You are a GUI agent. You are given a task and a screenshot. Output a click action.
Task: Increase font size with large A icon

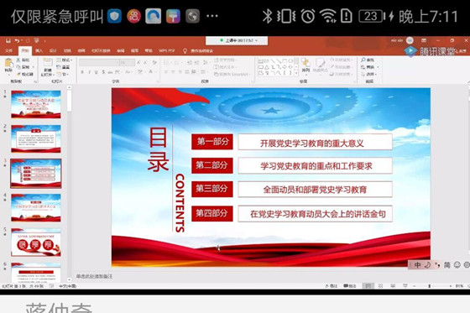(138, 62)
